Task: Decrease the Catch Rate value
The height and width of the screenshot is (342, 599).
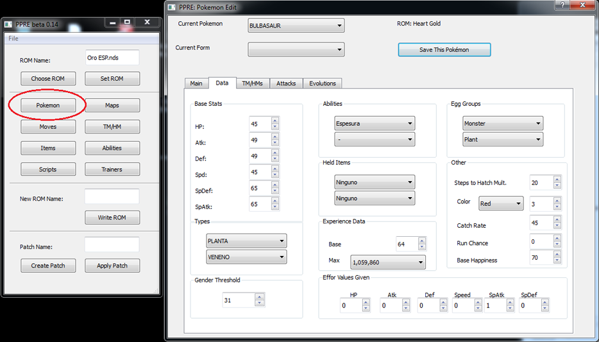Action: coord(556,227)
